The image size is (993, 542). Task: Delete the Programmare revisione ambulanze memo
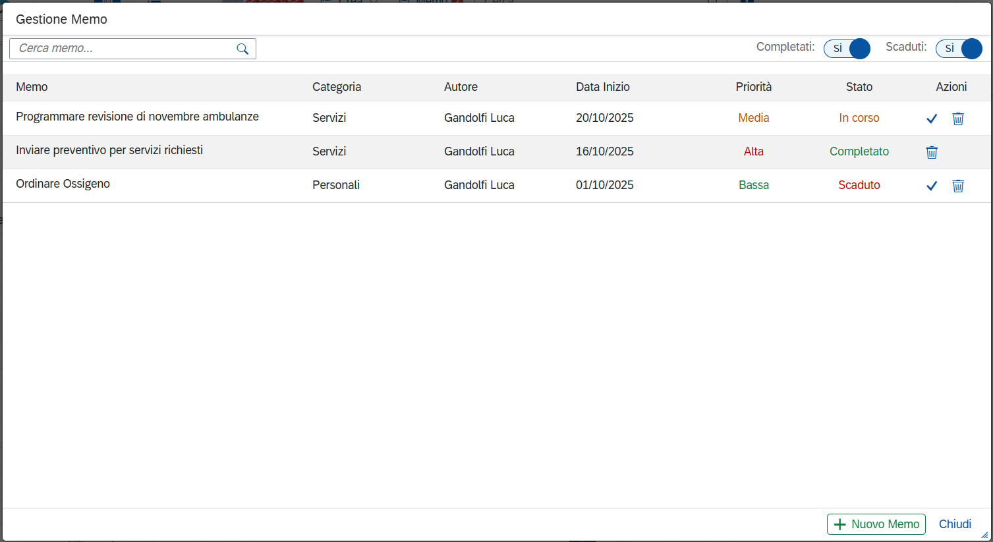coord(958,119)
